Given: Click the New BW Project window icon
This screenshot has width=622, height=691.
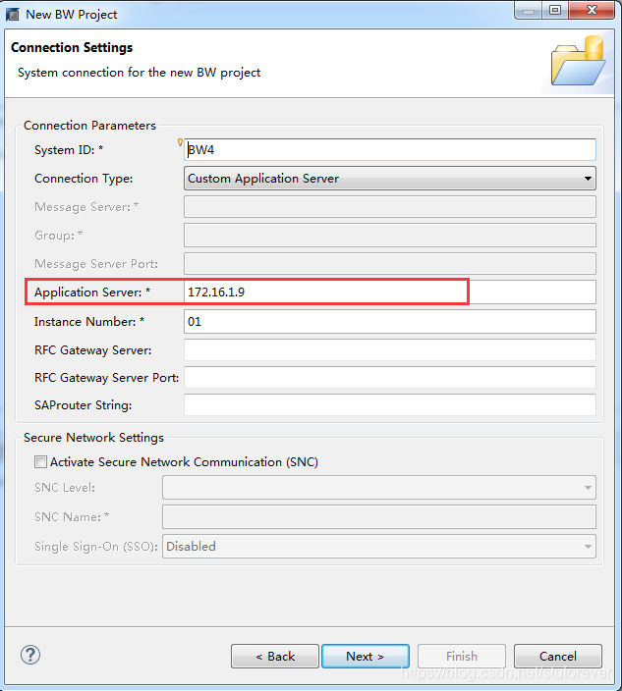Looking at the screenshot, I should (x=13, y=15).
